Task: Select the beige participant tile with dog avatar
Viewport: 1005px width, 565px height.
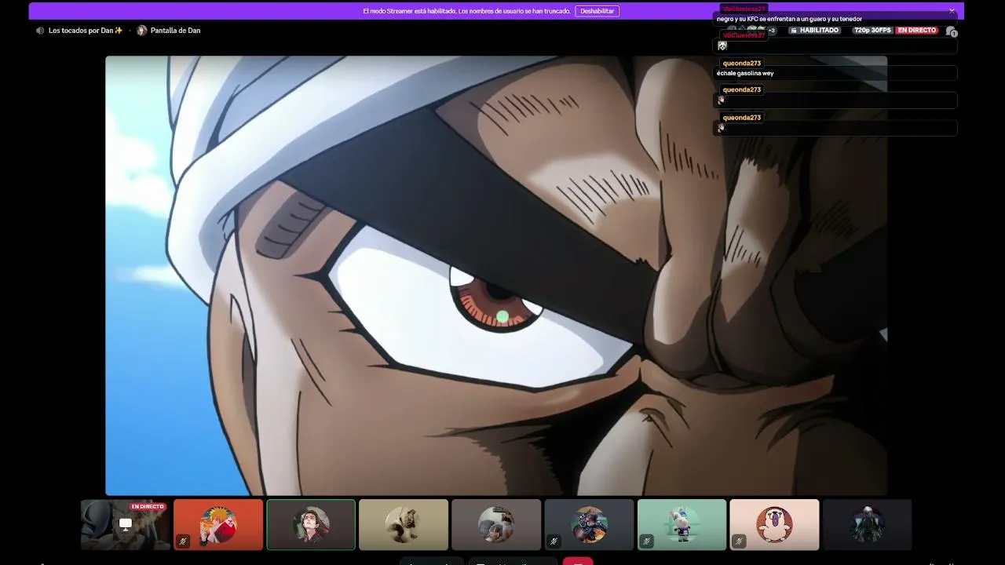Action: click(x=404, y=525)
